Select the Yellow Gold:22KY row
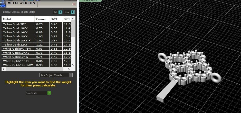241x113 pixels. coord(37,44)
